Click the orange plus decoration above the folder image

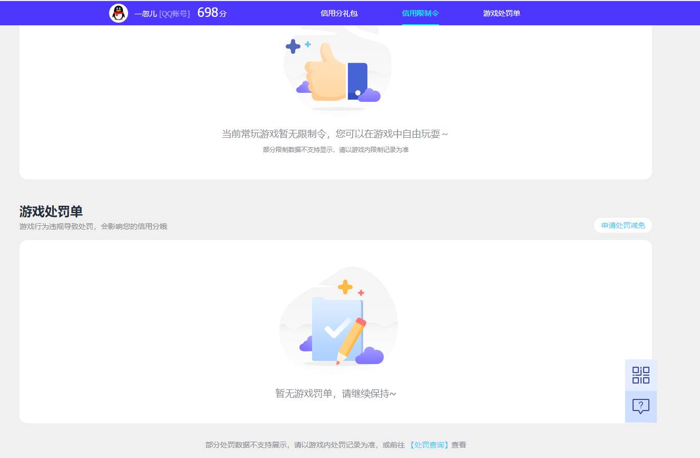click(345, 287)
